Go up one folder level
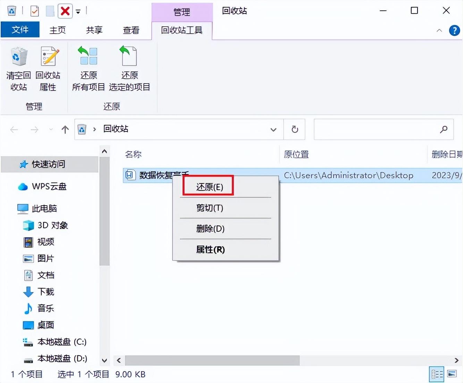This screenshot has height=383, width=463. point(65,130)
